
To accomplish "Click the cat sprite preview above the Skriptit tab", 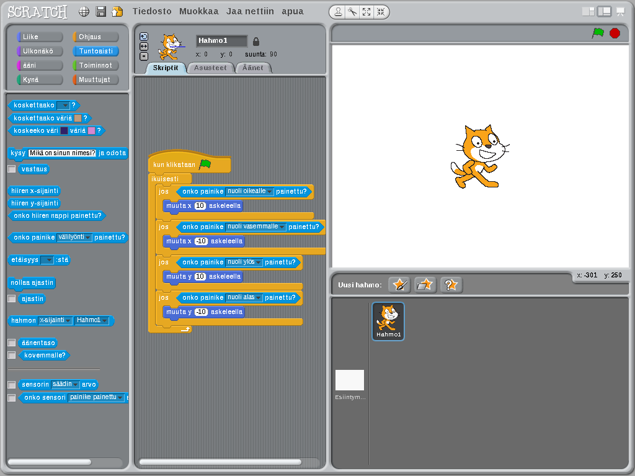I will point(171,47).
